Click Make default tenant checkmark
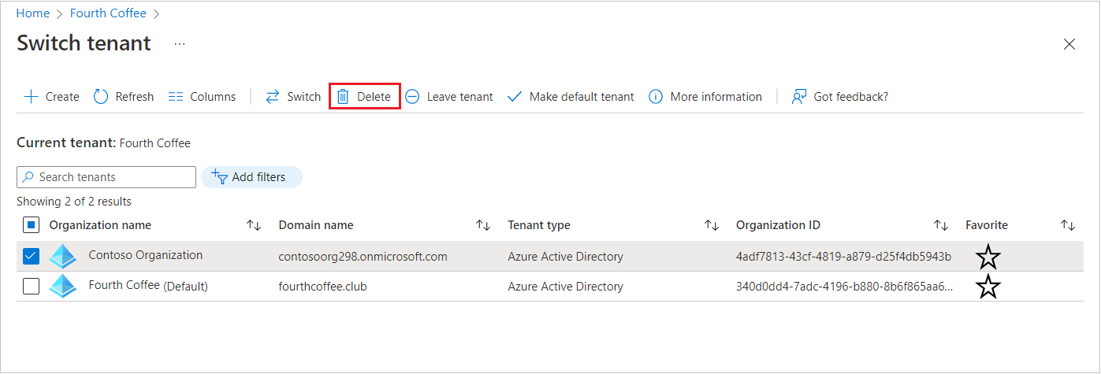1101x374 pixels. 515,97
